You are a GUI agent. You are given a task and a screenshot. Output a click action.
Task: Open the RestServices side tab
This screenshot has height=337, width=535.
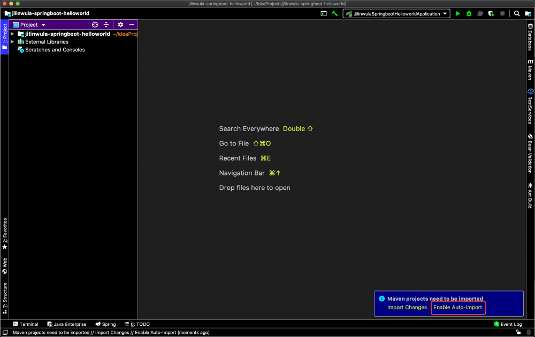(530, 106)
